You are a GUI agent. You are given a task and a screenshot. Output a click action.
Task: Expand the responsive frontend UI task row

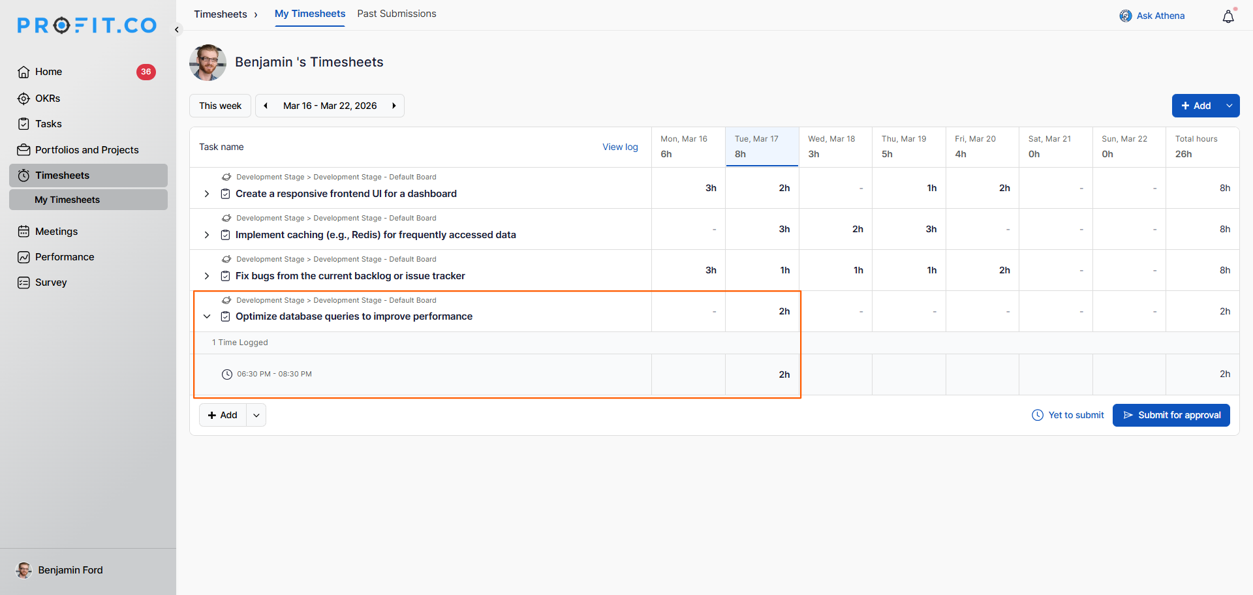click(207, 194)
